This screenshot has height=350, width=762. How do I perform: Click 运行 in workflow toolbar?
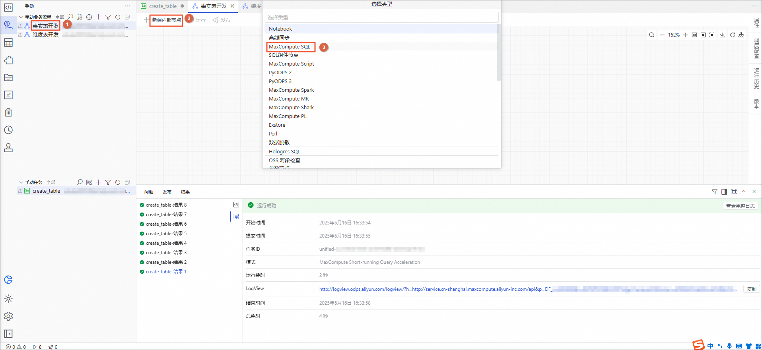(x=201, y=20)
